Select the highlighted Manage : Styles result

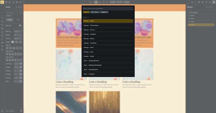(x=108, y=21)
